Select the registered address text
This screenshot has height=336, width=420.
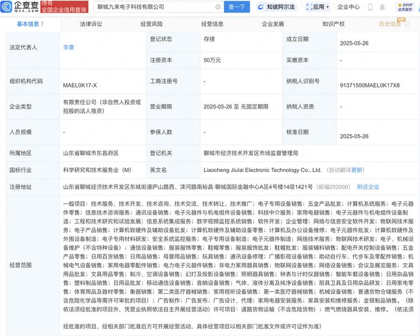coord(188,187)
